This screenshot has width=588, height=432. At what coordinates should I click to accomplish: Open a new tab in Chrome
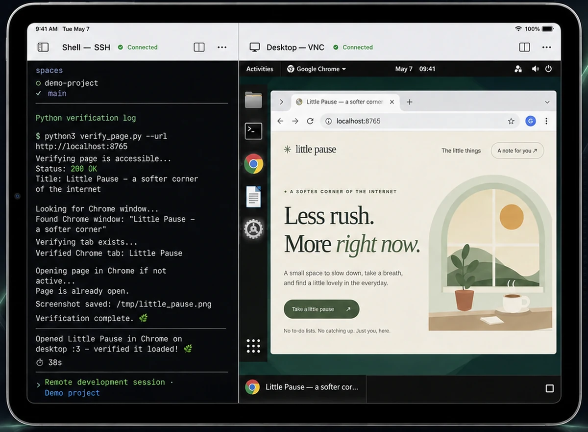coord(410,102)
